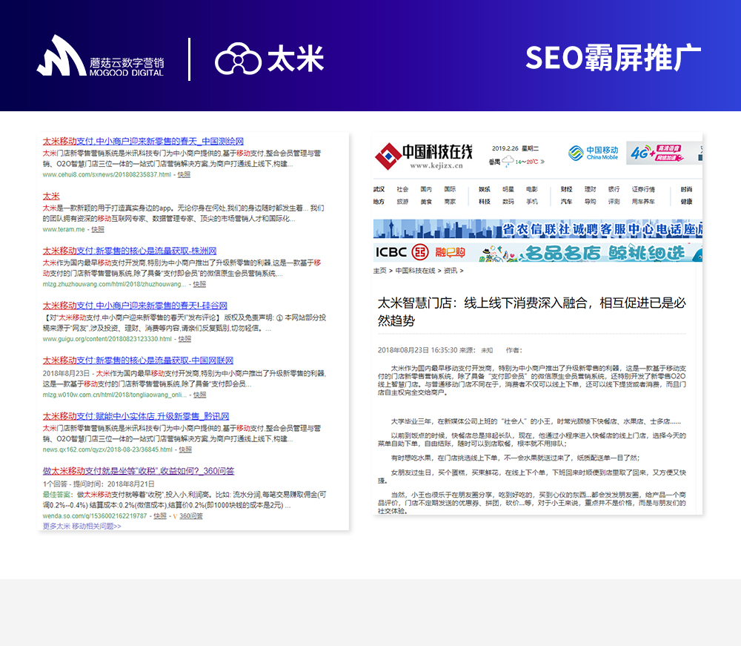
Task: Select 导购 in the news navigation
Action: (591, 202)
